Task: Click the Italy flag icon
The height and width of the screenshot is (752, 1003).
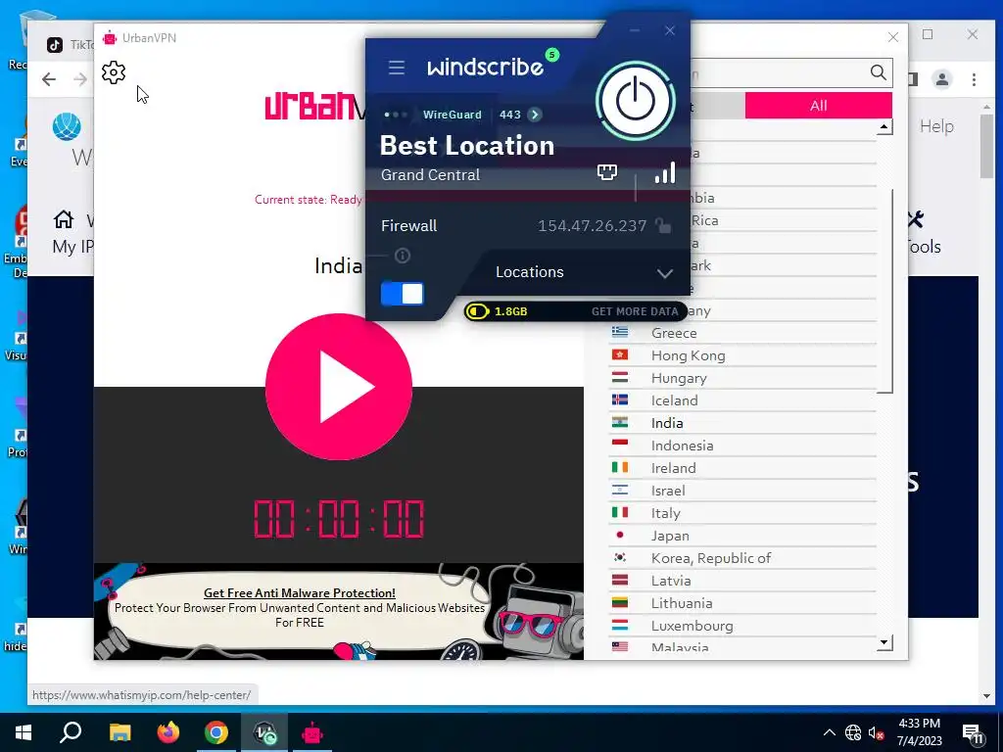Action: coord(620,512)
